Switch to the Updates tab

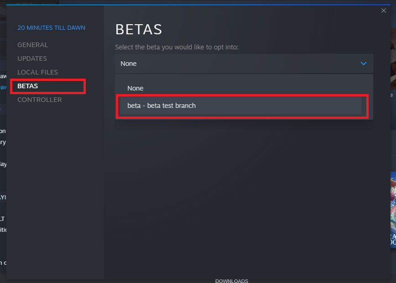32,59
